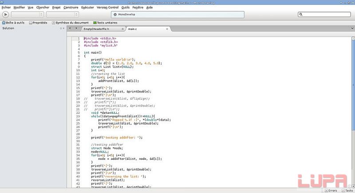
Task: Click the editor vertical scrollbar thumb
Action: click(x=353, y=85)
